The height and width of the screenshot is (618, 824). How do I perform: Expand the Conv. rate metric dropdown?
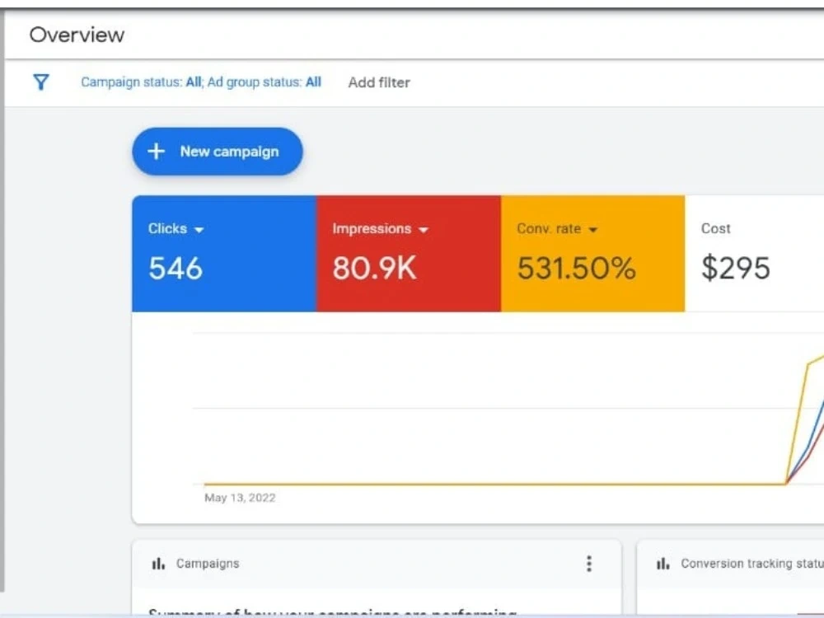click(x=593, y=230)
